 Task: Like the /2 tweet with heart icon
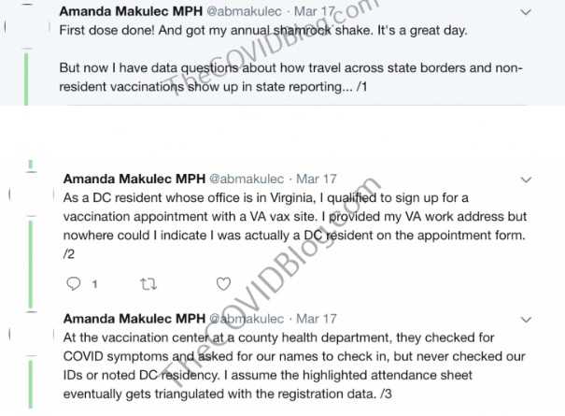pyautogui.click(x=223, y=284)
